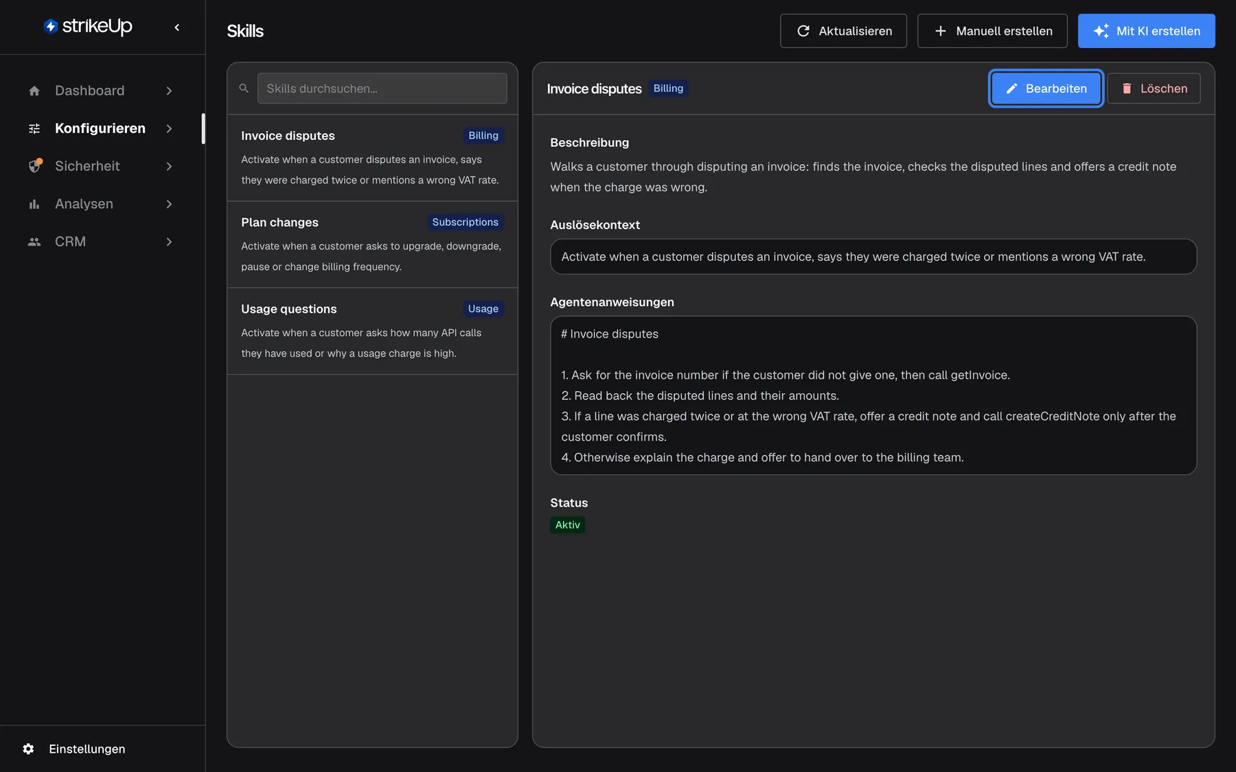Click the Bearbeiten button
Screen dimensions: 1236x772
1046,89
